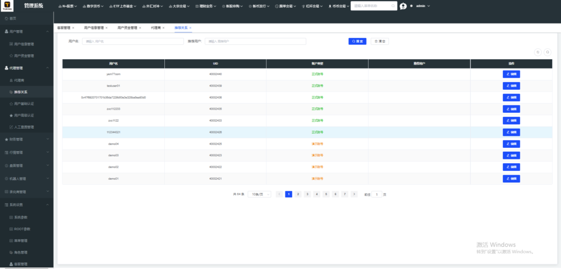Viewport: 561px width, 269px height.
Task: Go to page 7
Action: [x=345, y=194]
